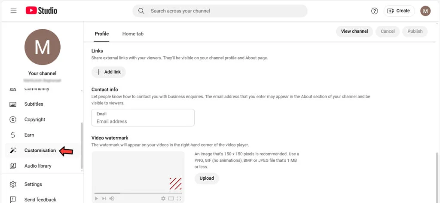Open Subtitles from the sidebar
The image size is (440, 203).
click(34, 104)
